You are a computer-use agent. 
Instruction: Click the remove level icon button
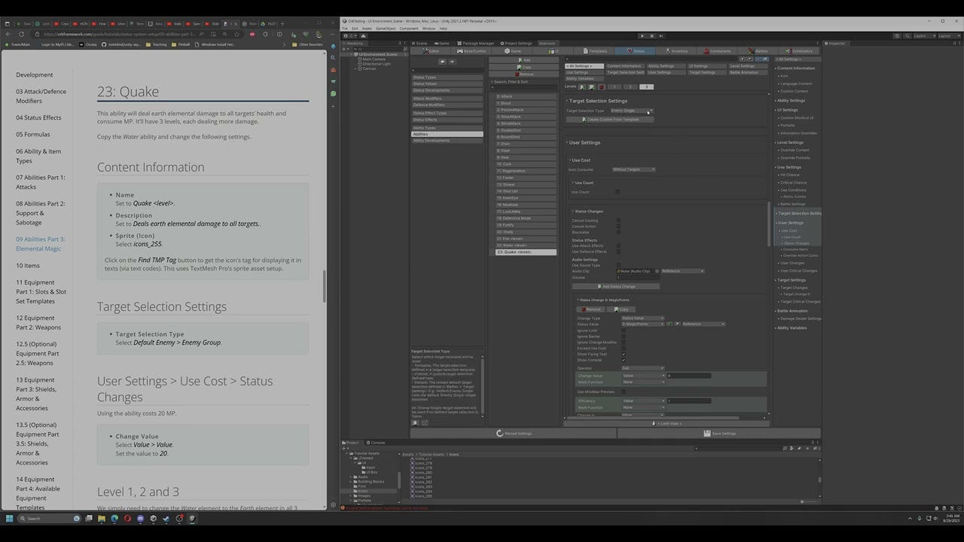600,87
